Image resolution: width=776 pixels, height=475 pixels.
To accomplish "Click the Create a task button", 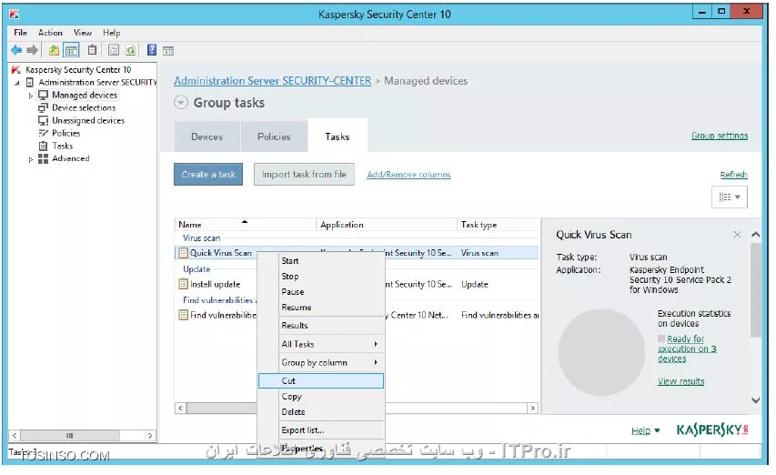I will point(208,174).
